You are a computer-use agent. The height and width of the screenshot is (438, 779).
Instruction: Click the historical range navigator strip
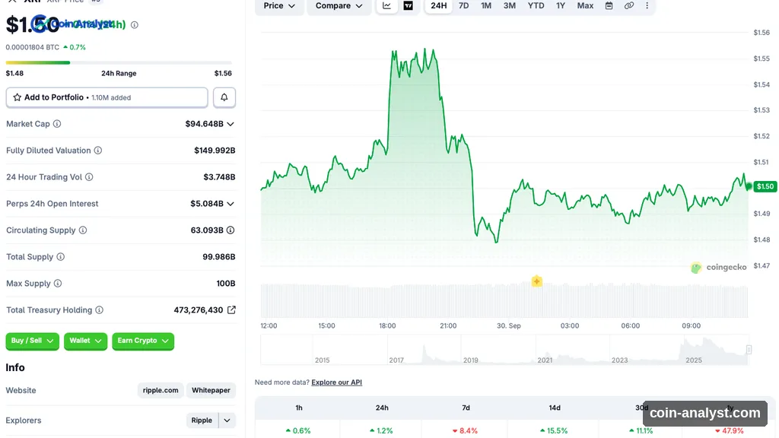pyautogui.click(x=504, y=350)
